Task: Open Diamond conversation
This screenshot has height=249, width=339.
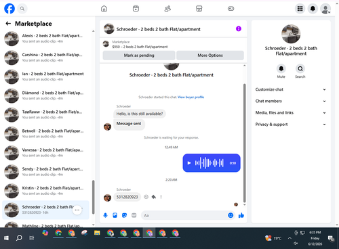Action: pos(45,95)
